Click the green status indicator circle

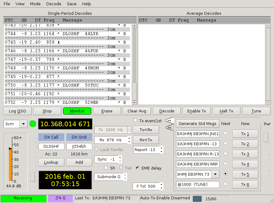33,124
